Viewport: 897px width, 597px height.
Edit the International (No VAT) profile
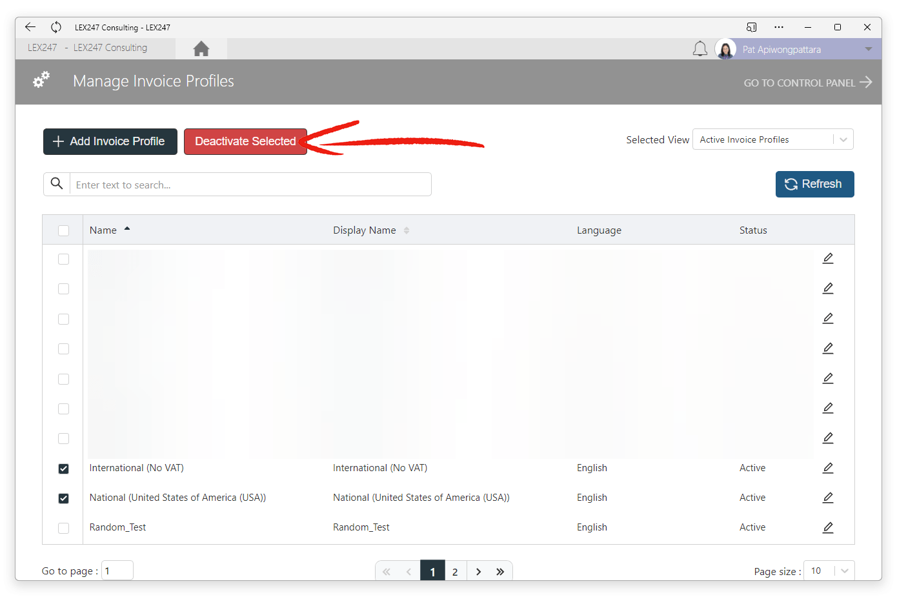click(828, 468)
